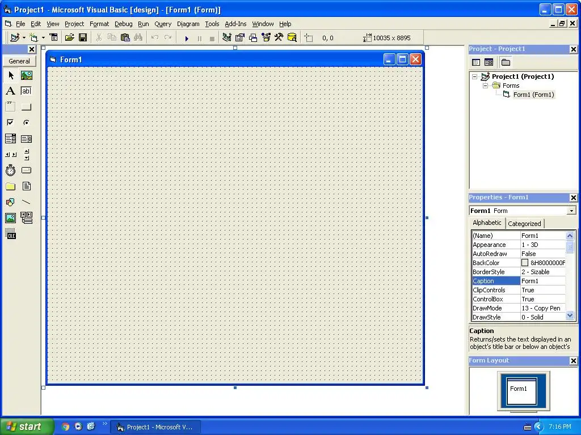This screenshot has height=435, width=581.
Task: Click View Object in Project panel
Action: [x=489, y=62]
